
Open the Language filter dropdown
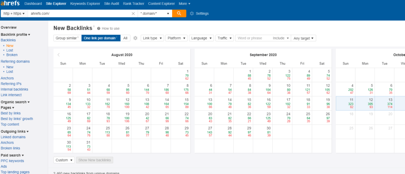pos(201,38)
